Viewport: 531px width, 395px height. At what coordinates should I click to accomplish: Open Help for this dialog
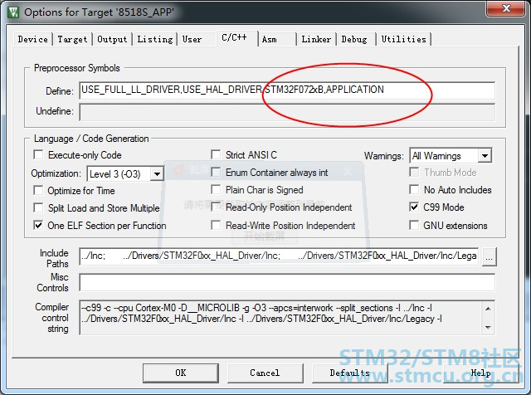point(481,373)
